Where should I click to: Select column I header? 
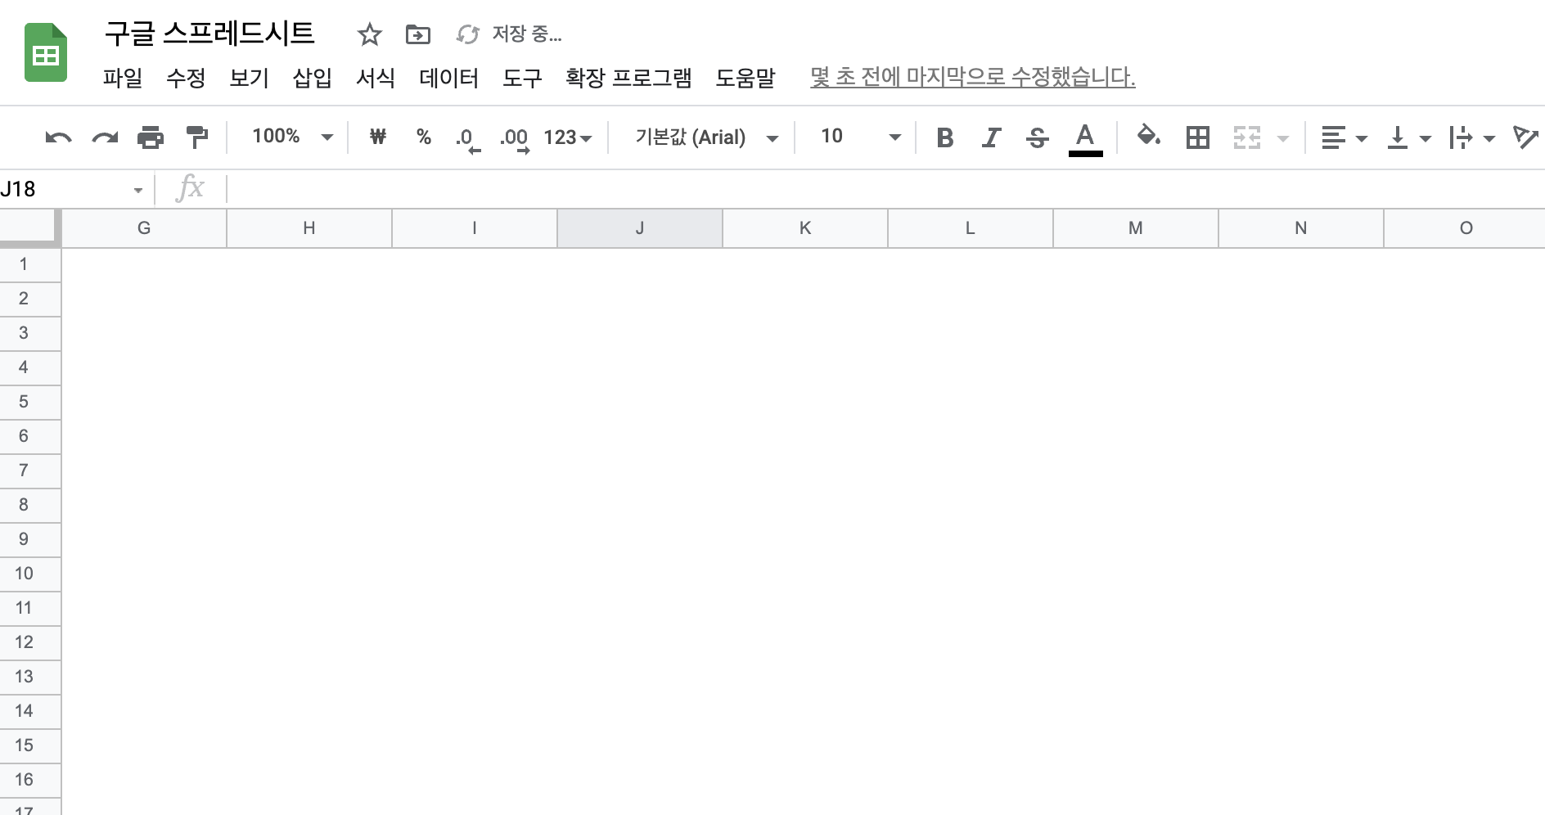click(475, 228)
